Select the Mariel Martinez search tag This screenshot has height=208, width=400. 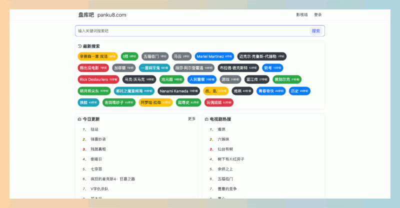(x=214, y=56)
